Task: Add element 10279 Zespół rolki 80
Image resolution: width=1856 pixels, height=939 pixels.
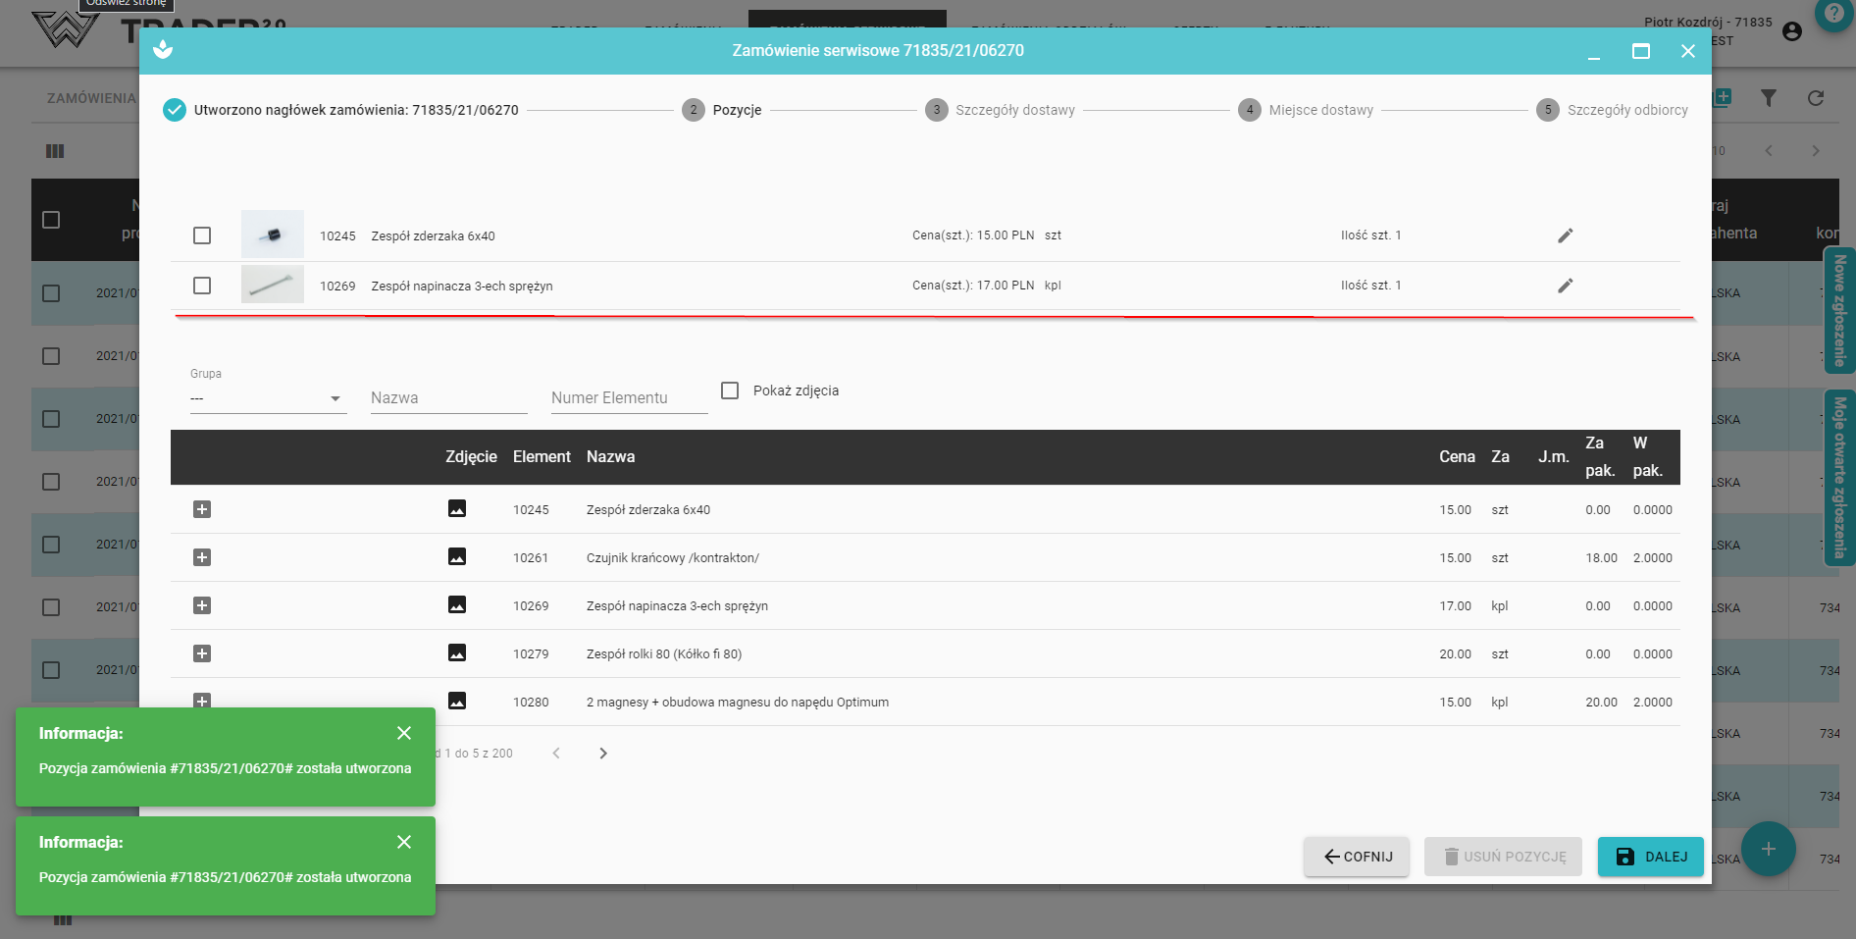Action: tap(202, 653)
